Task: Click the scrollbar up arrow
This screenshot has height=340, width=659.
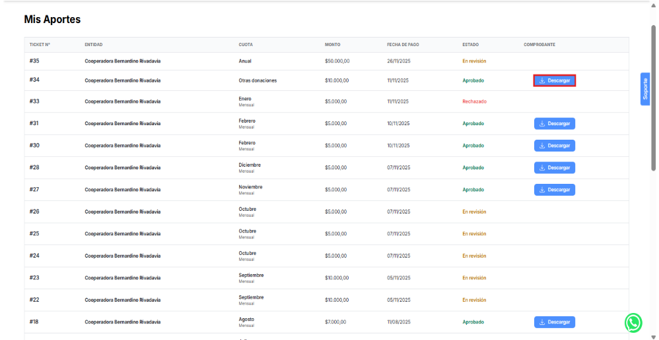Action: pos(653,5)
